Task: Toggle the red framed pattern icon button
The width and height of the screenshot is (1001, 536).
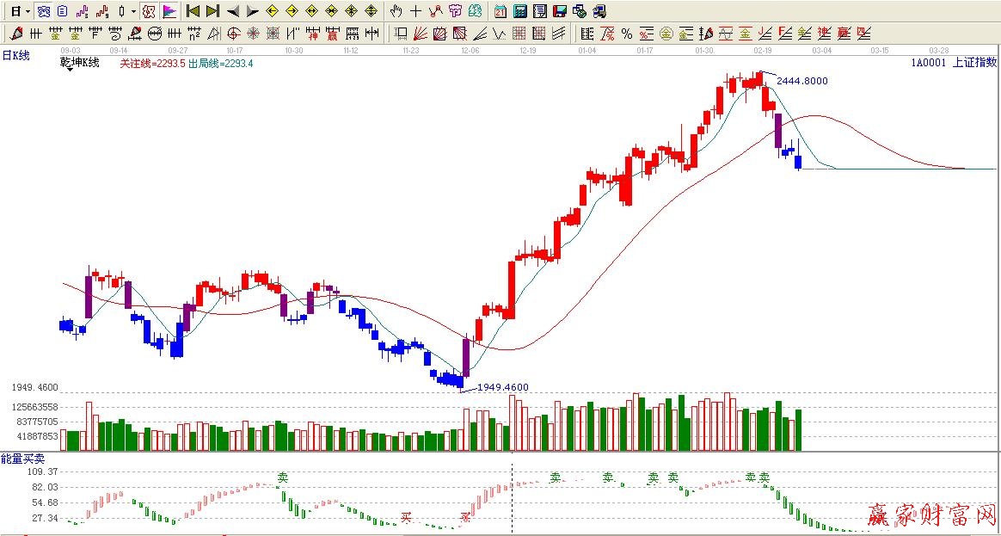Action: (149, 11)
